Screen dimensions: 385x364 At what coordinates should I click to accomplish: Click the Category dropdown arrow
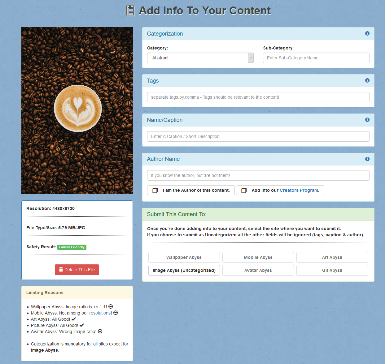(x=251, y=58)
